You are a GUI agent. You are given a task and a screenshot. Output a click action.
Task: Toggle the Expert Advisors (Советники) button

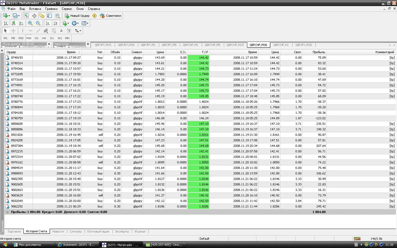tap(111, 16)
